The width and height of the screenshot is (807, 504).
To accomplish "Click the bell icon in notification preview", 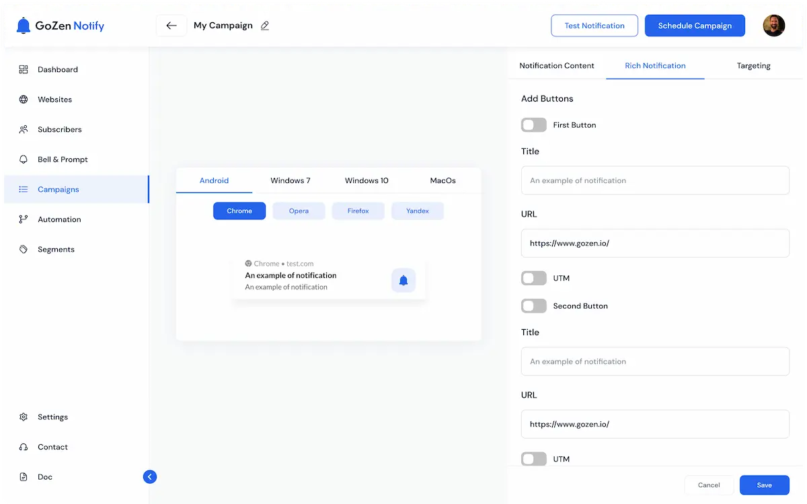I will [x=403, y=280].
